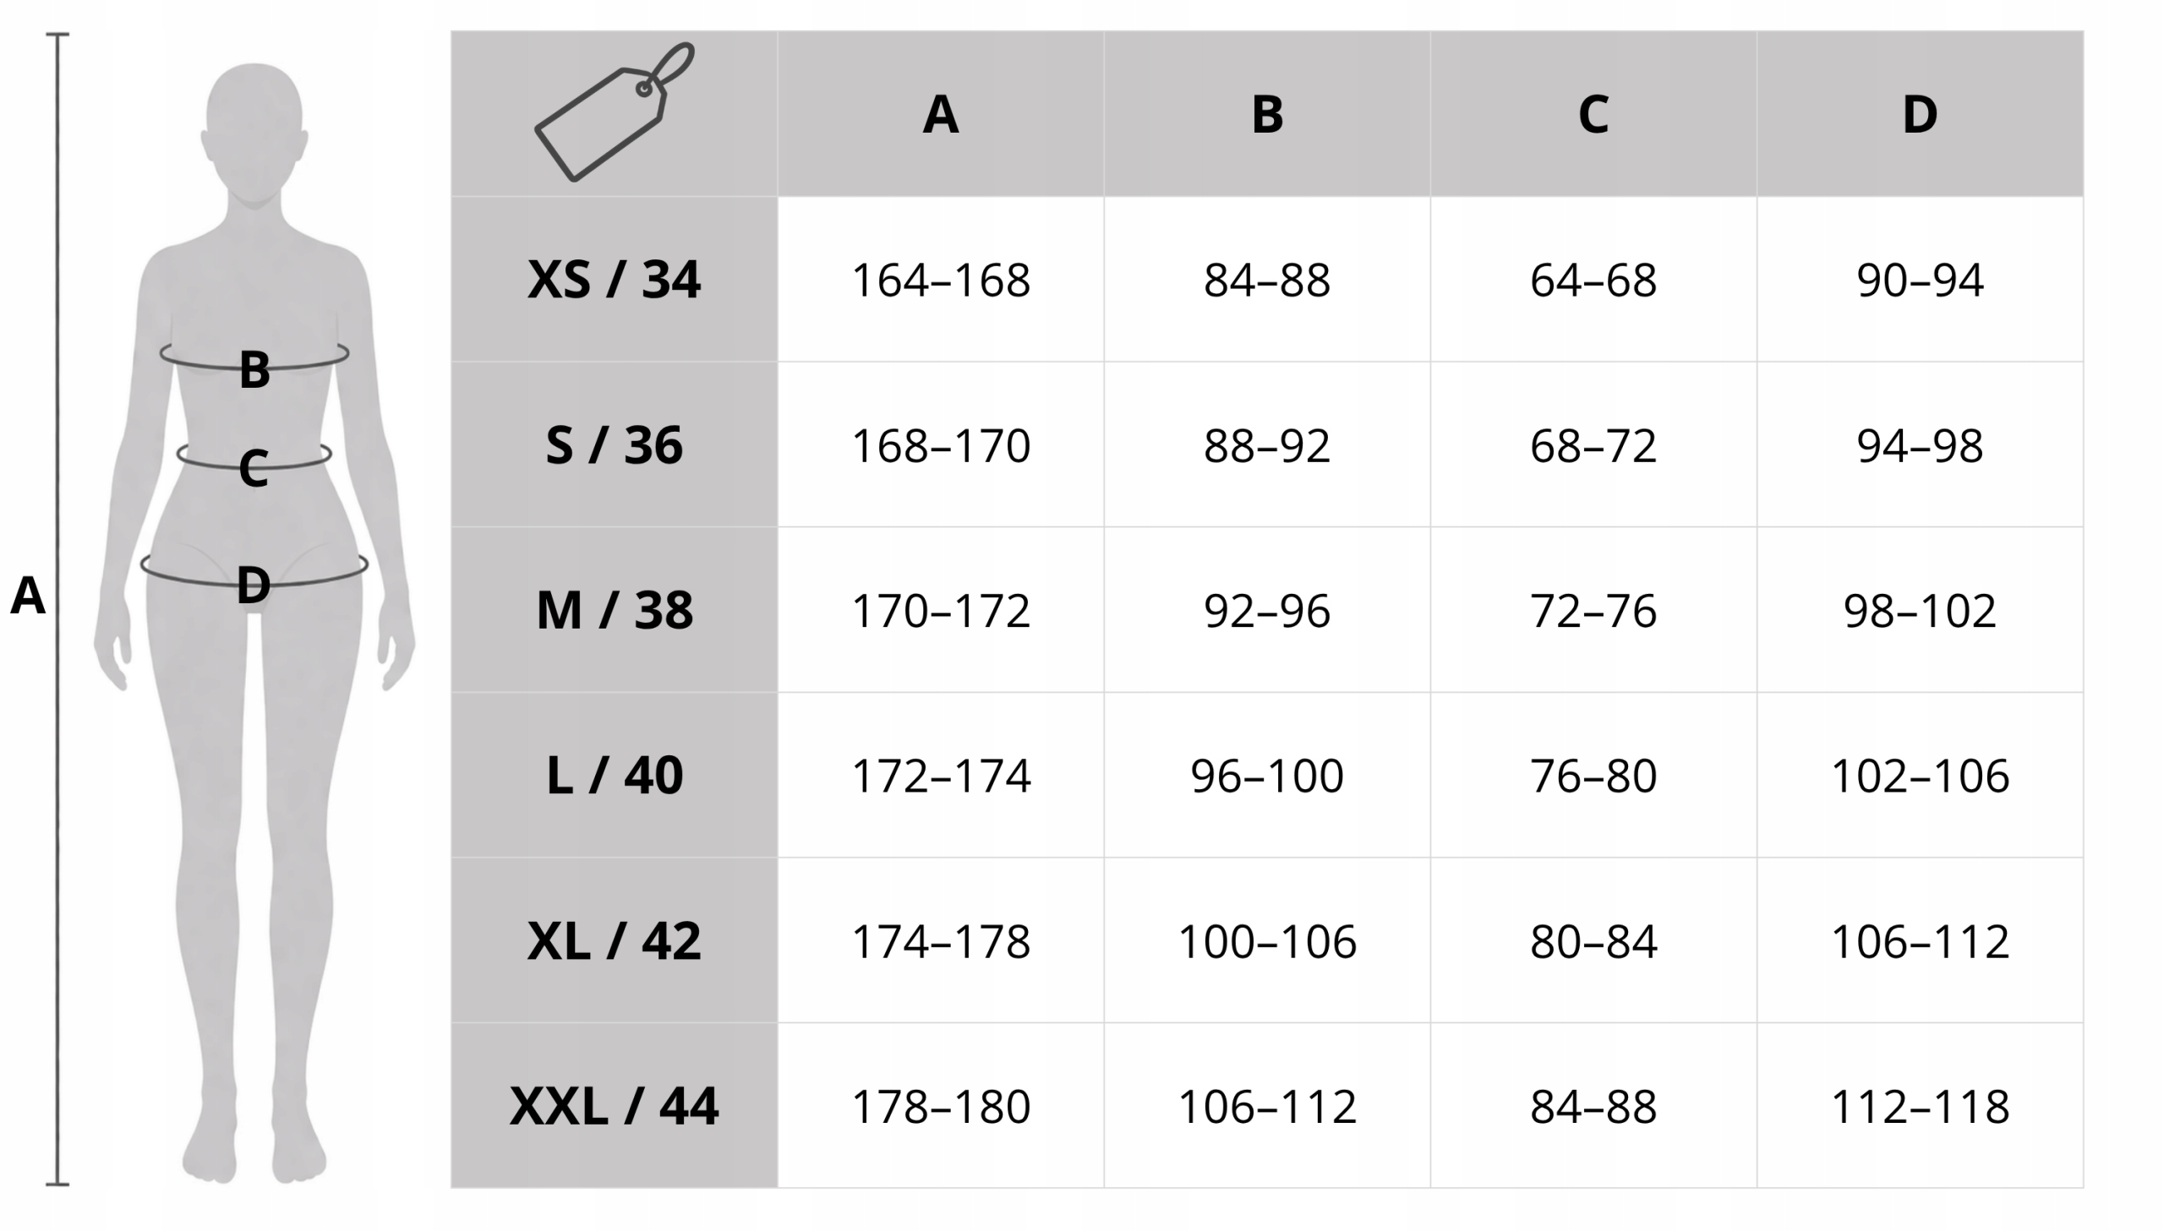Select the XL / 42 size row label

pyautogui.click(x=614, y=940)
